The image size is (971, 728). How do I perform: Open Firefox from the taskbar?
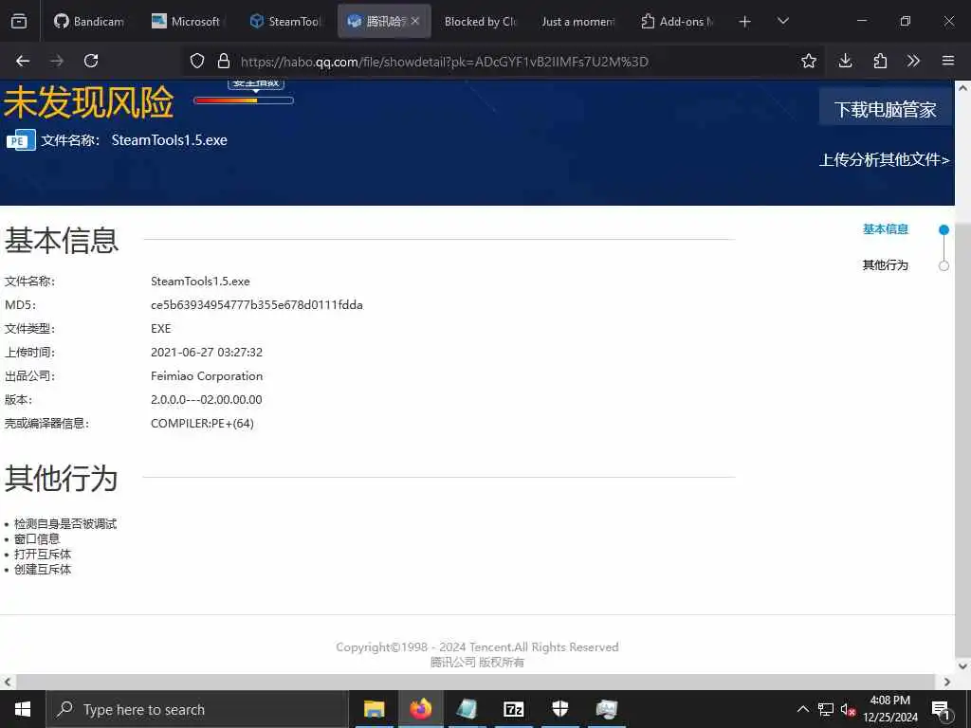coord(420,709)
